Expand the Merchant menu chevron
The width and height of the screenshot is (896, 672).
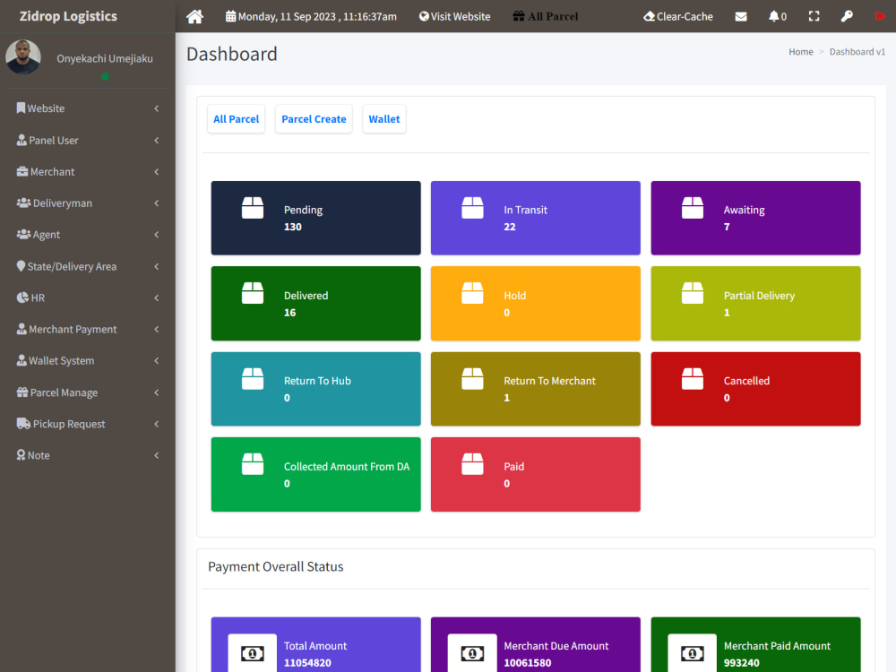click(157, 172)
